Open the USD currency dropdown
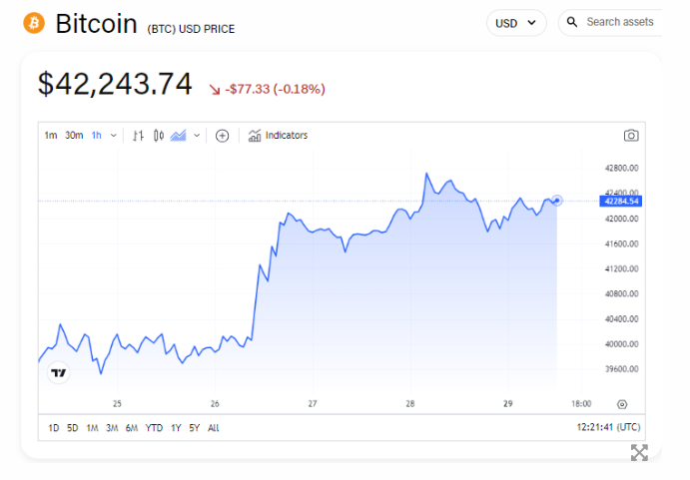 pyautogui.click(x=516, y=22)
